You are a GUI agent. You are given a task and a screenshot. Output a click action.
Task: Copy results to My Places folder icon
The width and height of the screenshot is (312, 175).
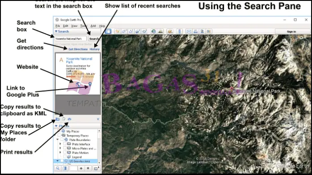(x=58, y=119)
